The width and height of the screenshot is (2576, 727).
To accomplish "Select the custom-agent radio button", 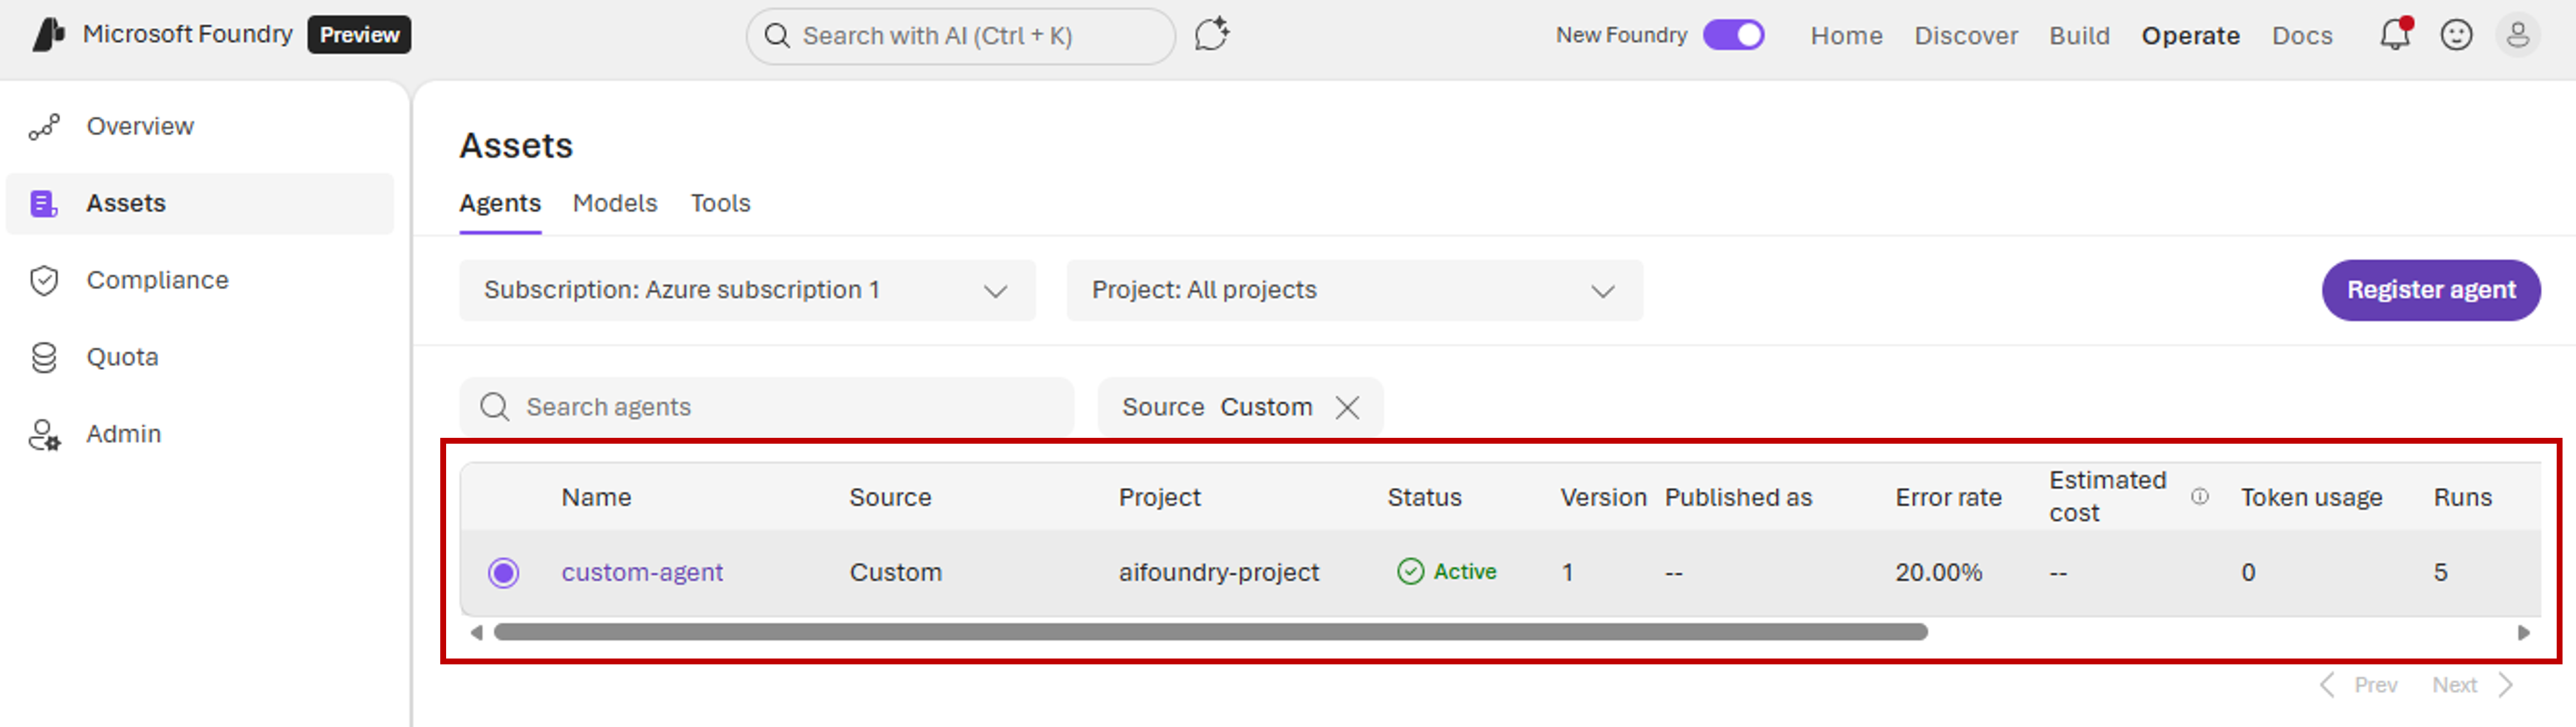I will (x=503, y=573).
